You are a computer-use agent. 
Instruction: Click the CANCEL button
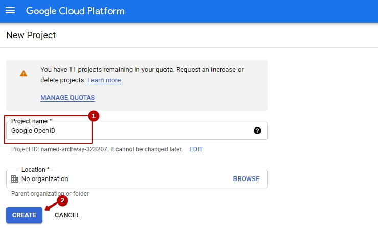point(67,215)
